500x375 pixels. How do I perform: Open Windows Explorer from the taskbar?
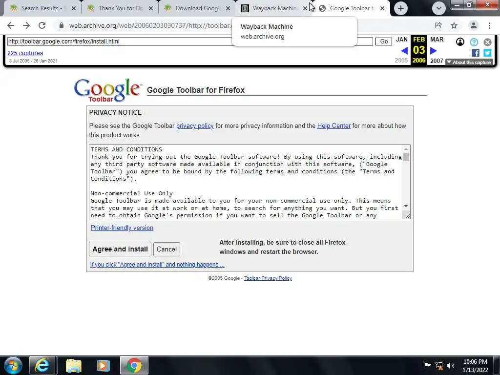(74, 365)
